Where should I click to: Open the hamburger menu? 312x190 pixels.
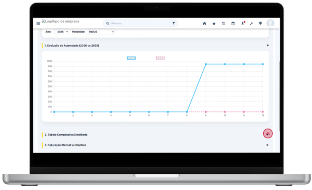point(38,24)
